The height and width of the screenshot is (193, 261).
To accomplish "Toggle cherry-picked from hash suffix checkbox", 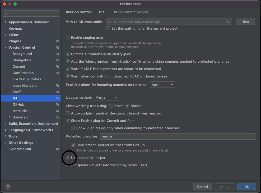I will tap(68, 61).
